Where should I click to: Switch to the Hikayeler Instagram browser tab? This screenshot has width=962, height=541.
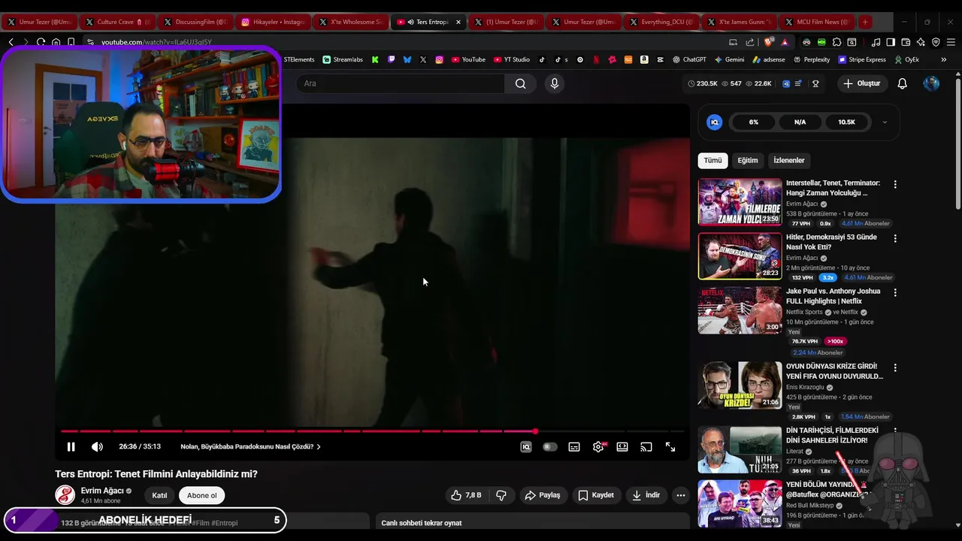point(274,22)
